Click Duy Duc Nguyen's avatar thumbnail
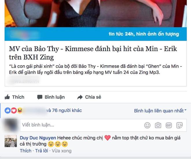The height and width of the screenshot is (159, 191). click(x=11, y=141)
